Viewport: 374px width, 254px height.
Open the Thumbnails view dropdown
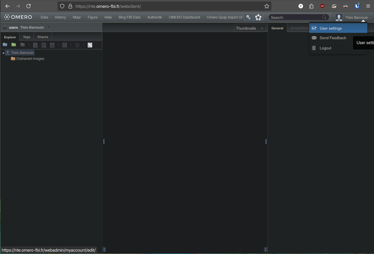point(250,28)
